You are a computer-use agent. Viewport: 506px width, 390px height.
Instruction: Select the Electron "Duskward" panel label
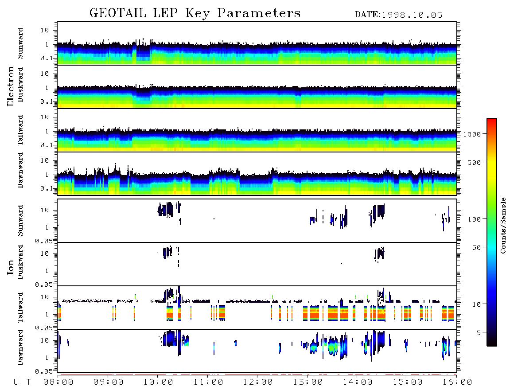20,85
